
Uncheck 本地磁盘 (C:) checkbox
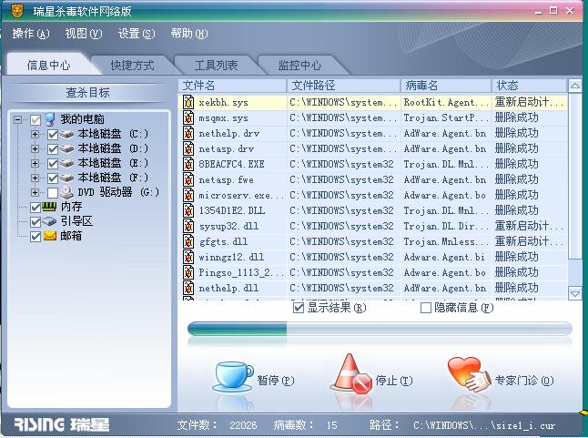point(53,135)
